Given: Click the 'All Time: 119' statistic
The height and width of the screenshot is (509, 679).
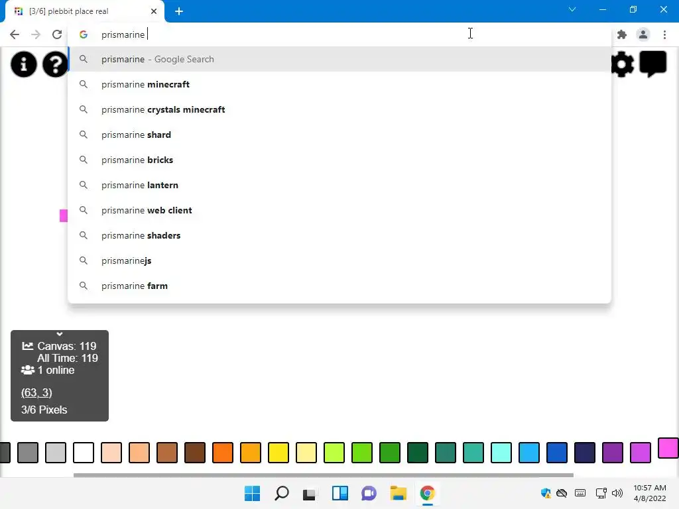Looking at the screenshot, I should (67, 358).
